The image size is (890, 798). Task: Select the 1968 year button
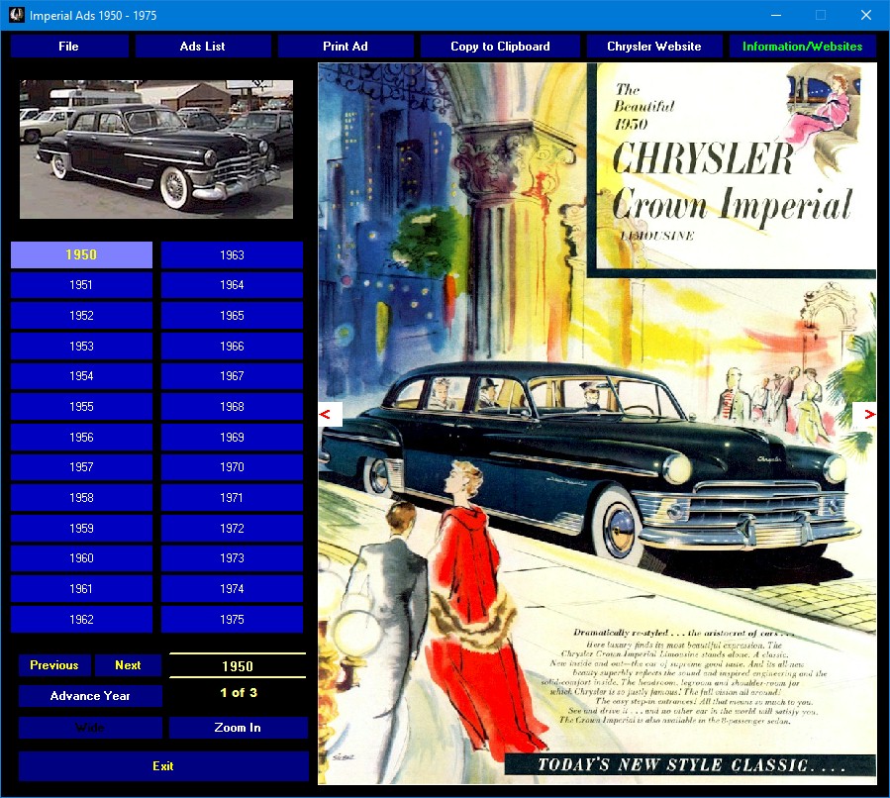click(232, 406)
